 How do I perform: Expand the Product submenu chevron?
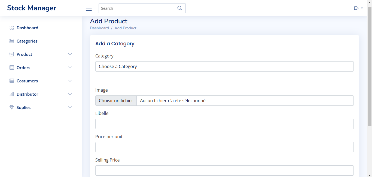click(70, 54)
